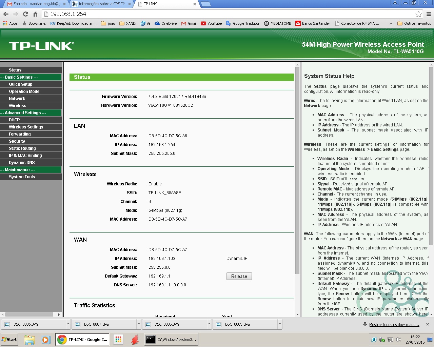Open the Conector de RF SMA bookmark
434x347 pixels.
(x=357, y=23)
